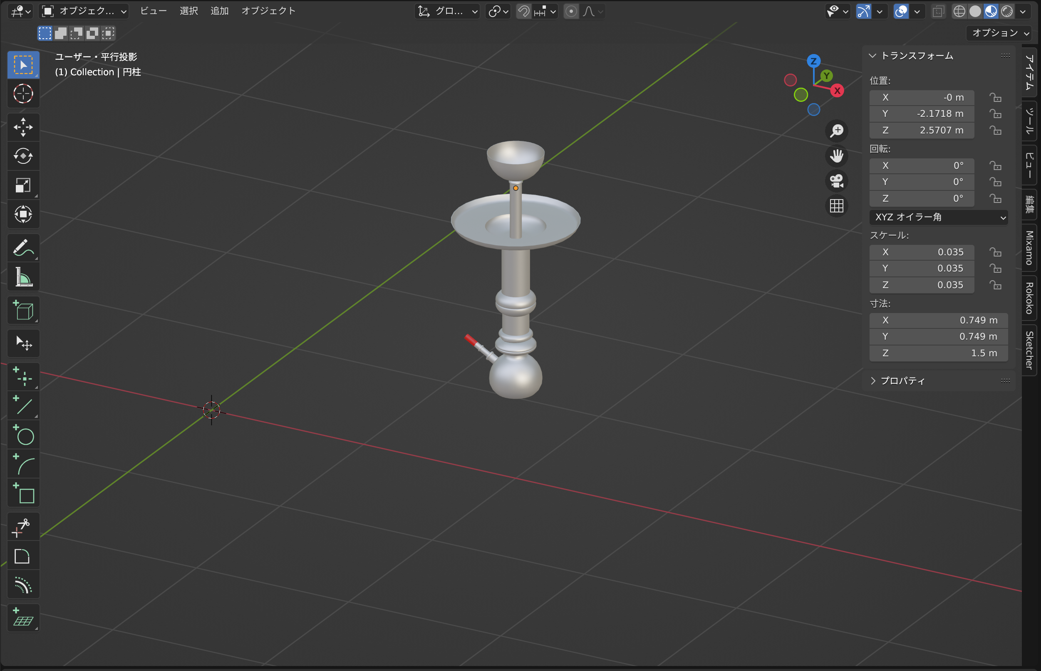1041x671 pixels.
Task: Toggle the camera view icon
Action: tap(837, 181)
